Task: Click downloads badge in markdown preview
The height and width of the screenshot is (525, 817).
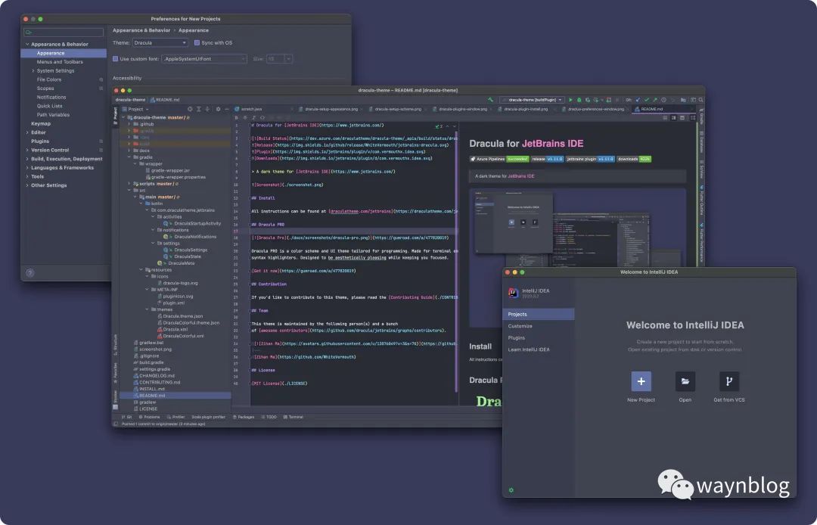Action: pyautogui.click(x=634, y=159)
